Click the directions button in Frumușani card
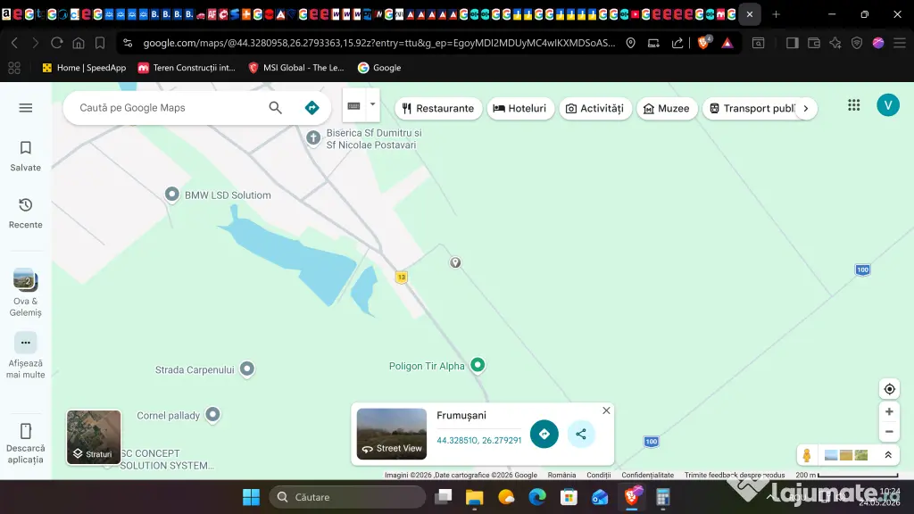 coord(544,434)
